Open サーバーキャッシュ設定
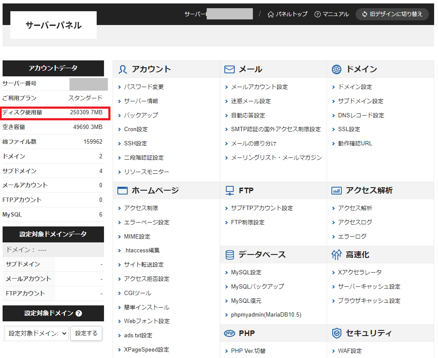This screenshot has height=358, width=438. pos(369,286)
